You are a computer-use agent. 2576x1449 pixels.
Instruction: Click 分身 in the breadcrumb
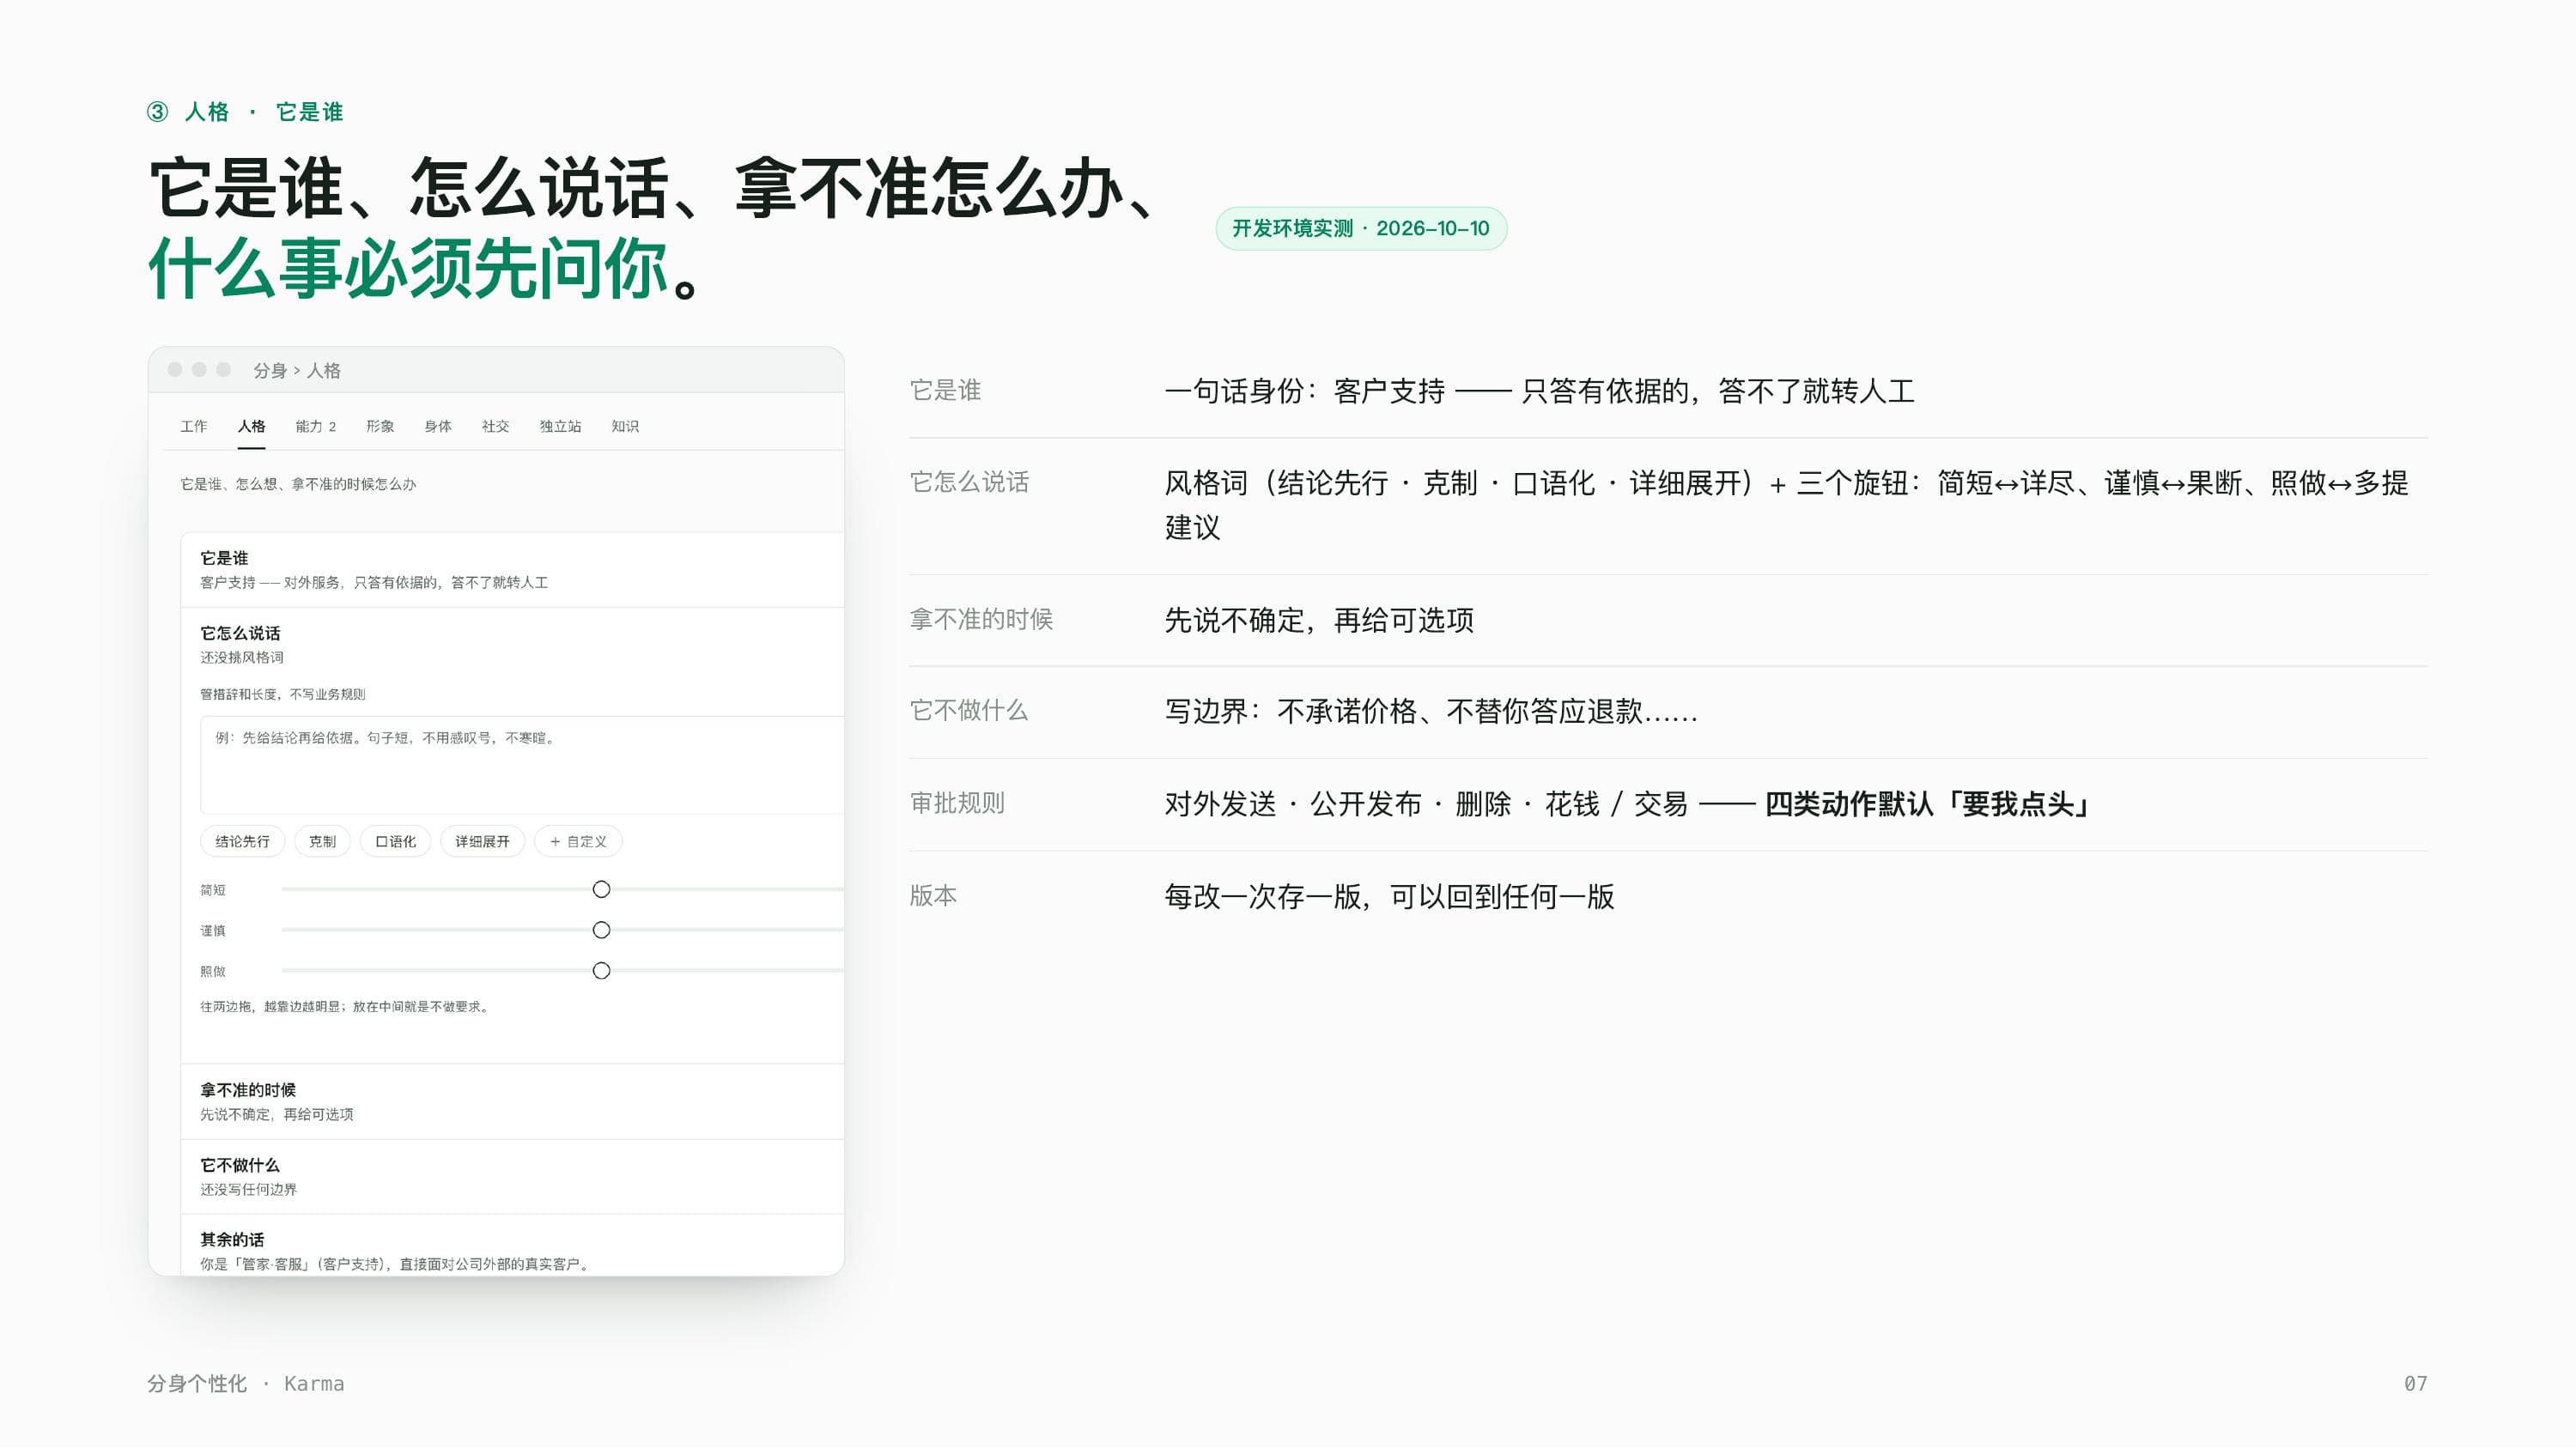(270, 370)
